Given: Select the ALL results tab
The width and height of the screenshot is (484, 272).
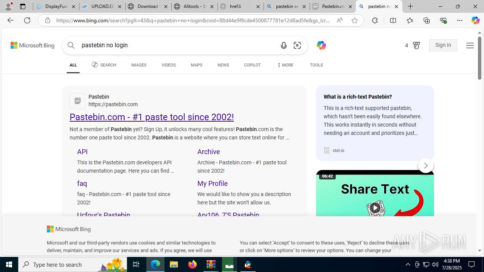Looking at the screenshot, I should pyautogui.click(x=73, y=65).
